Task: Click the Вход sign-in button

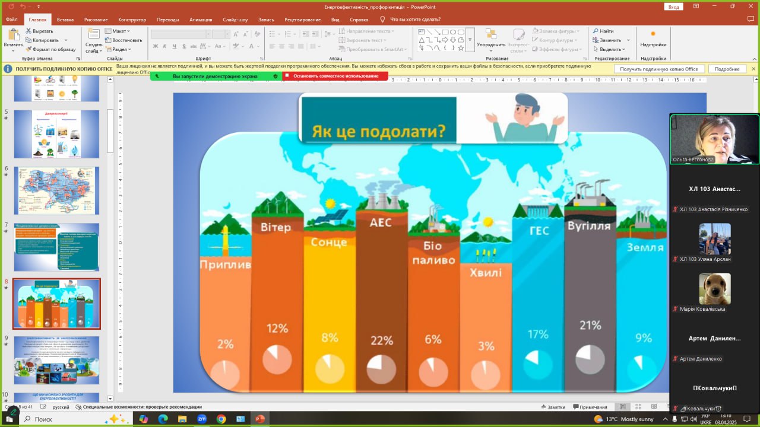Action: pos(673,7)
